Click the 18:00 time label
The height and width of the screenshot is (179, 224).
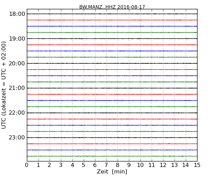click(x=17, y=14)
